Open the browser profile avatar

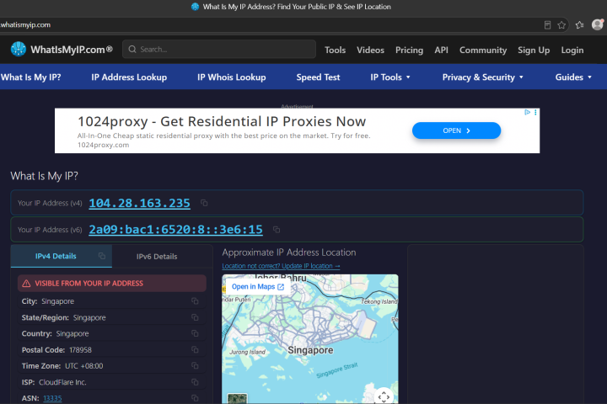point(598,24)
